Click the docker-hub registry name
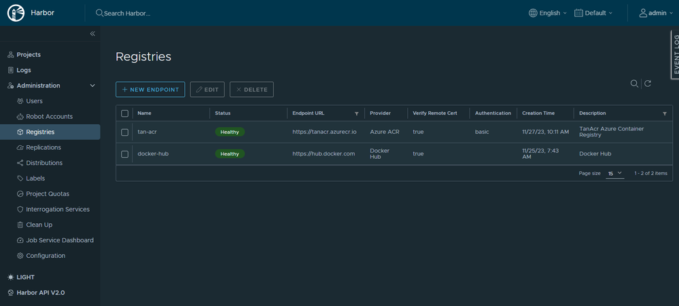Screen dimensions: 679x306 [153, 154]
